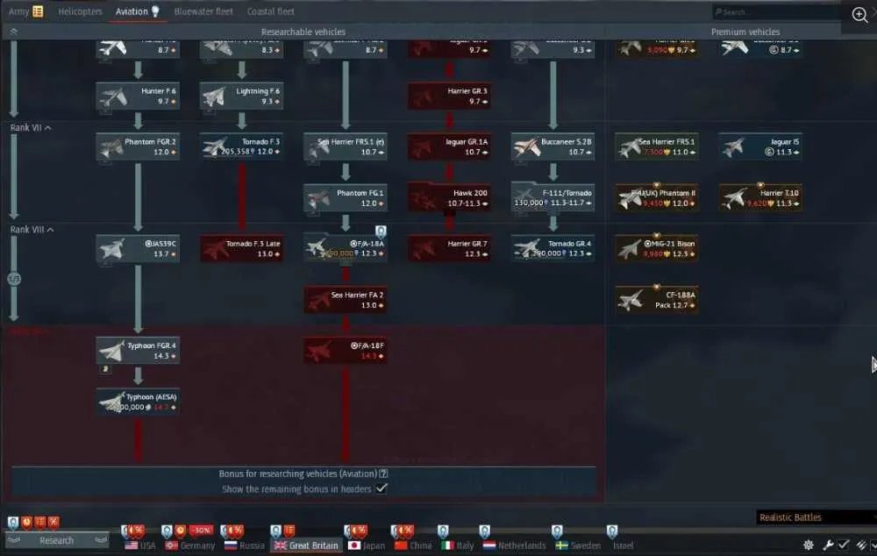Switch to the Germany nation
The height and width of the screenshot is (556, 877).
(x=190, y=545)
